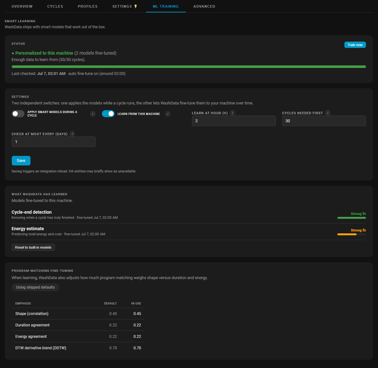378x368 pixels.
Task: Click the Energy estimate model title
Action: [28, 229]
